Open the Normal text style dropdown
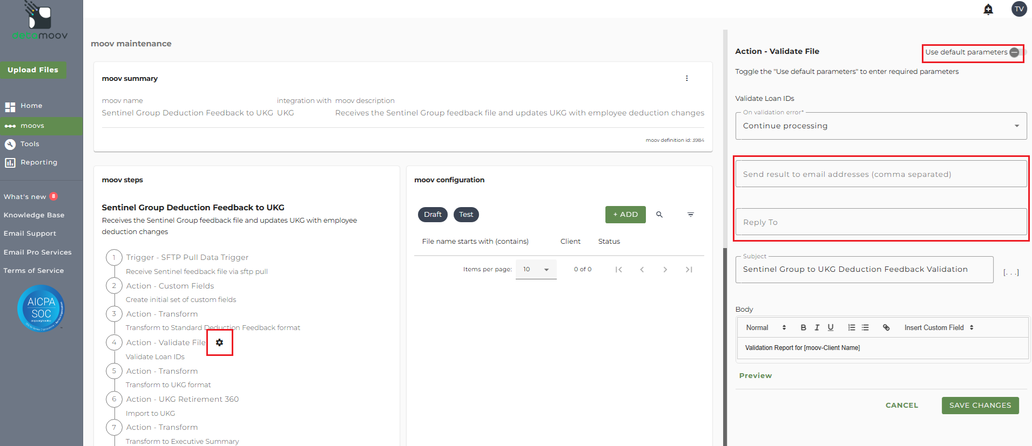Screen dimensions: 1032x446 coord(766,327)
